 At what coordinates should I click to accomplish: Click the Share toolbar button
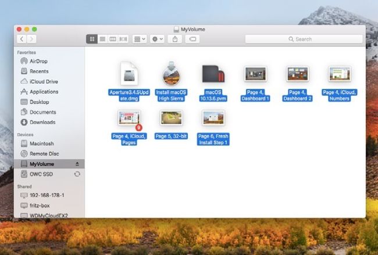(175, 39)
